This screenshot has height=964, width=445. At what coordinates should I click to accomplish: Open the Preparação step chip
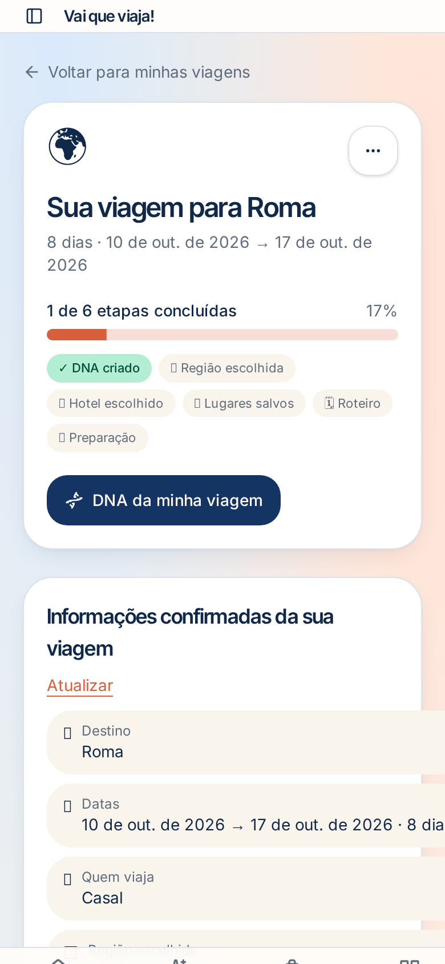click(x=98, y=438)
